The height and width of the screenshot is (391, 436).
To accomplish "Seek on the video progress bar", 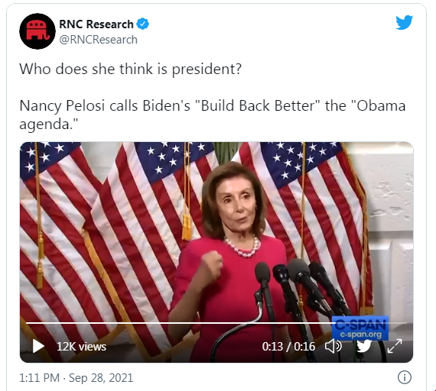I will [216, 323].
